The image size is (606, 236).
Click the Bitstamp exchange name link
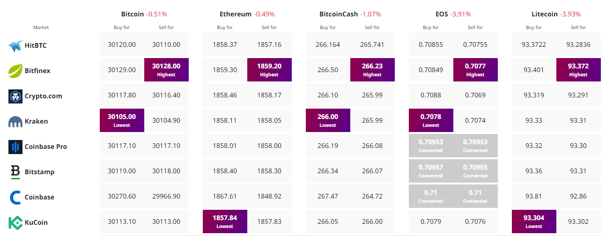39,172
